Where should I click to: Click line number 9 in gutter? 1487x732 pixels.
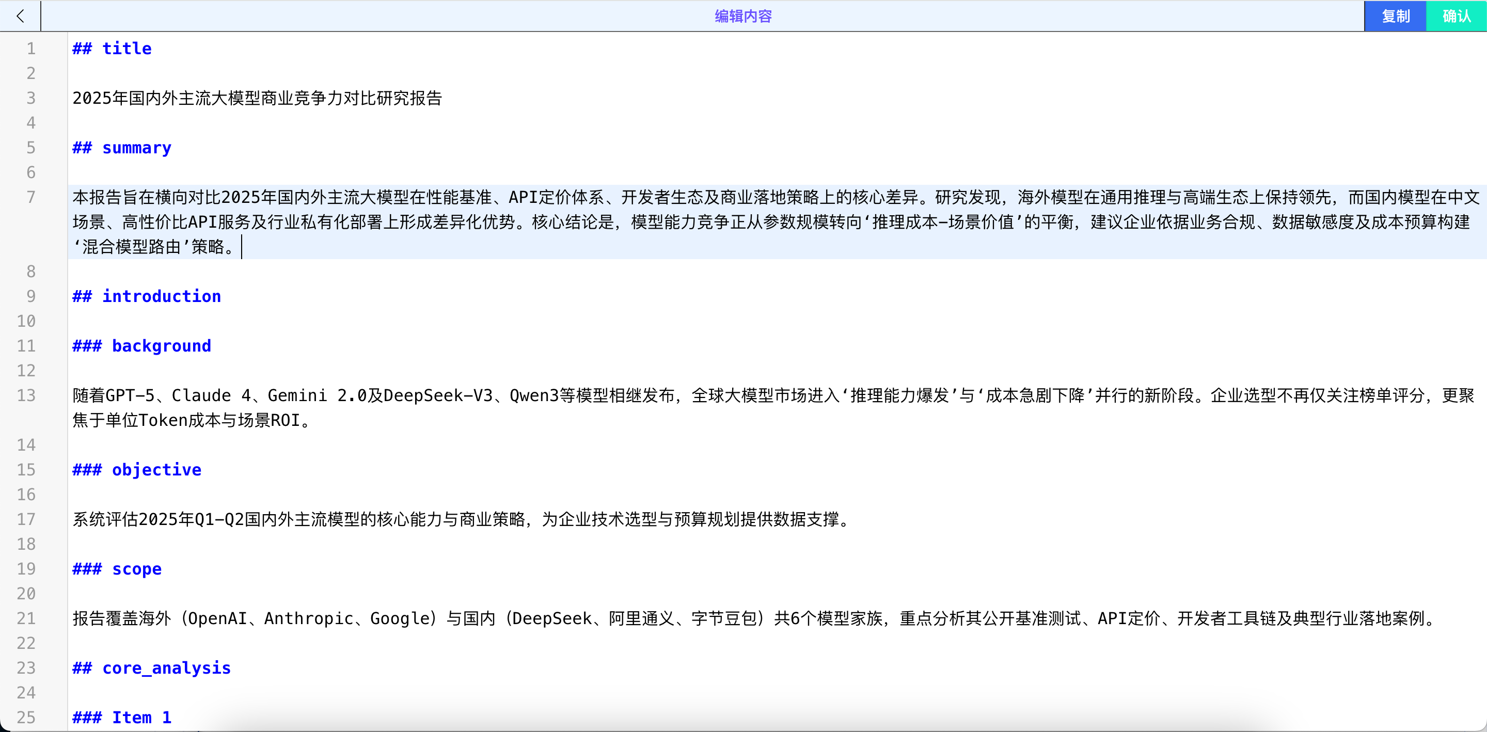point(31,296)
